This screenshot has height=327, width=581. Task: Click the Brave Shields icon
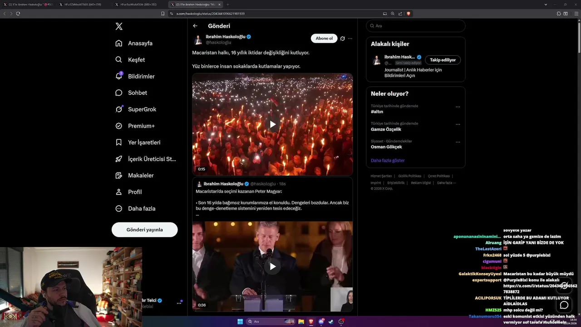tap(408, 14)
